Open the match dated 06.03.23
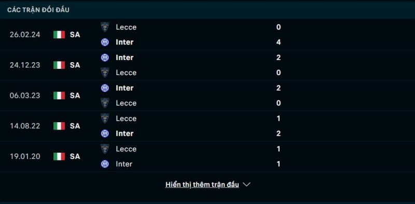 pyautogui.click(x=208, y=95)
